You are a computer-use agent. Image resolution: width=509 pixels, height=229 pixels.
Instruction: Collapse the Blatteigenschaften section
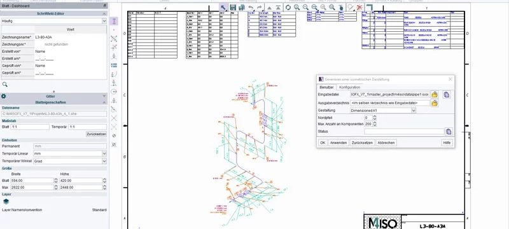point(104,102)
